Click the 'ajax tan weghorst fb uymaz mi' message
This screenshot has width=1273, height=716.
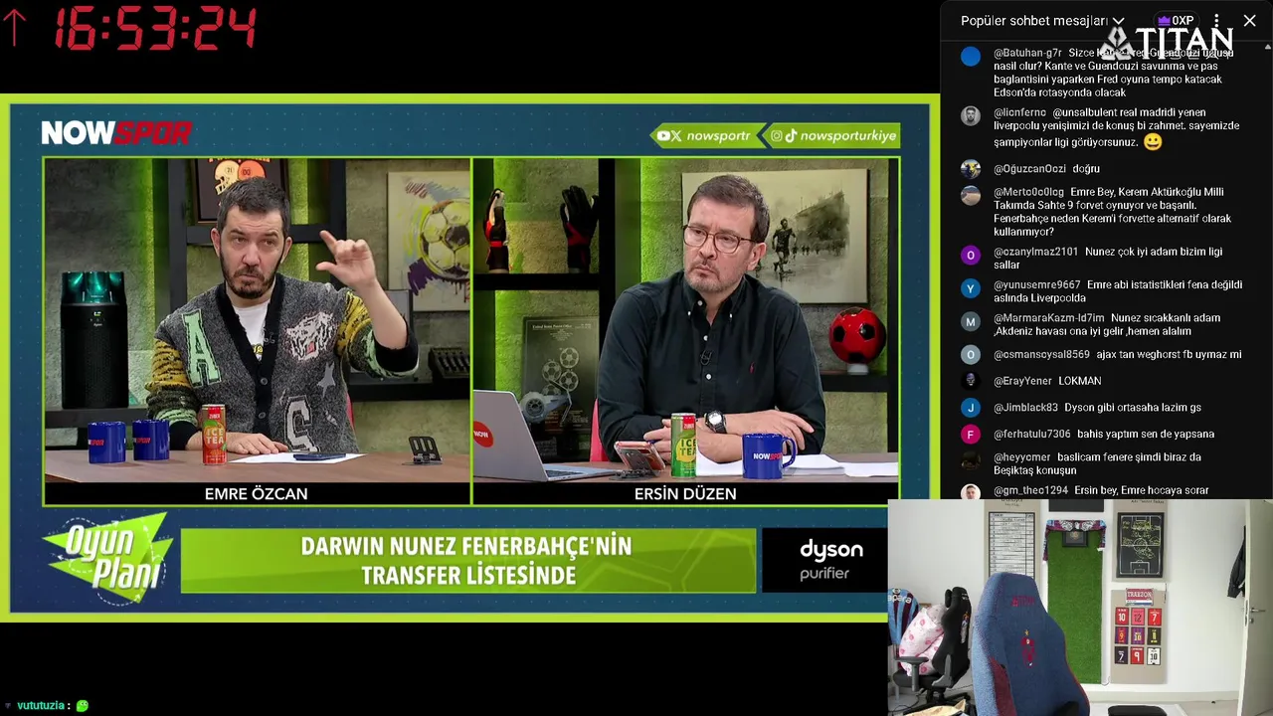click(1169, 354)
